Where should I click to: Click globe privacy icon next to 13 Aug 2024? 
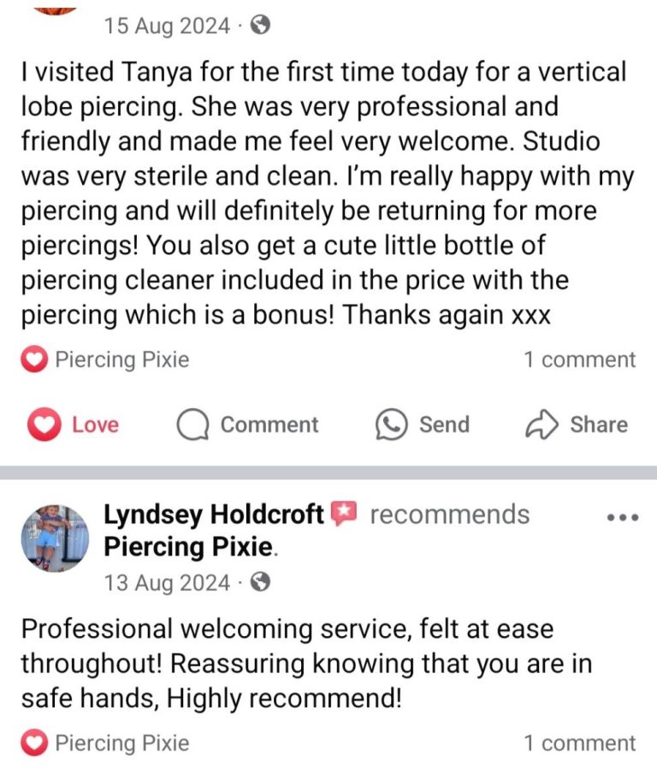260,583
